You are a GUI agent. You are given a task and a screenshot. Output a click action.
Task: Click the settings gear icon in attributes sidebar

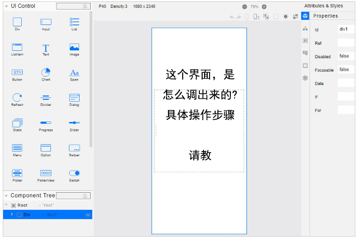point(305,78)
